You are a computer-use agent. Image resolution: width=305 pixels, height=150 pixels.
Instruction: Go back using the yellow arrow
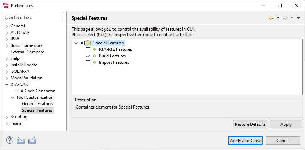pyautogui.click(x=271, y=18)
